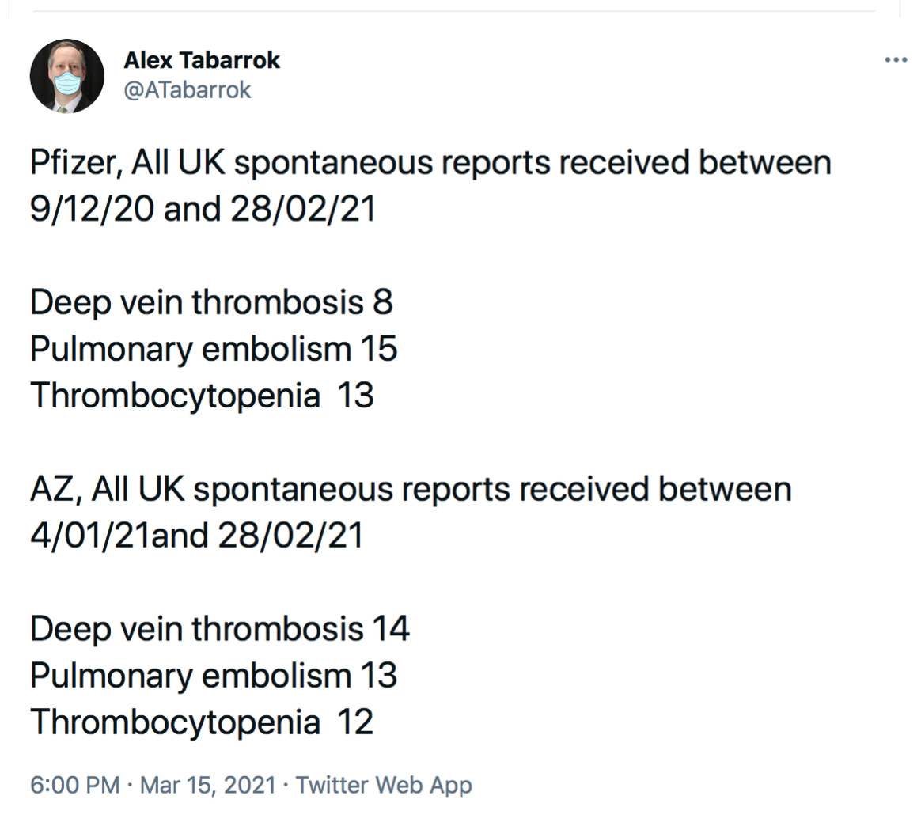
Task: Click Alex Tabarrok's profile picture
Action: pos(67,76)
